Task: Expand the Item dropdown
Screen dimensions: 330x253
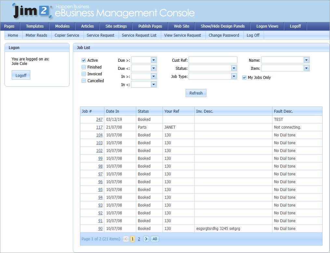Action: 306,68
